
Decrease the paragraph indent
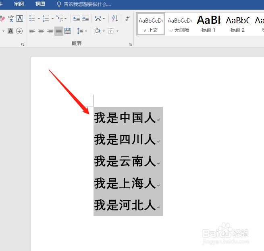(77, 19)
